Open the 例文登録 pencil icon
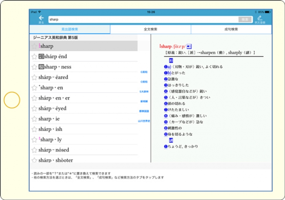The width and height of the screenshot is (285, 200). coord(259,19)
